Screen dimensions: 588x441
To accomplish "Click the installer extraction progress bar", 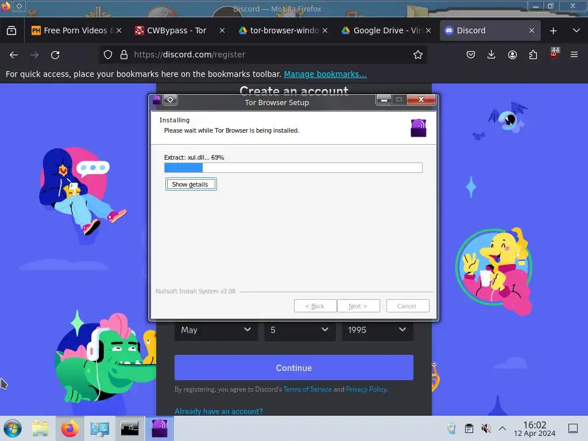I will (293, 168).
